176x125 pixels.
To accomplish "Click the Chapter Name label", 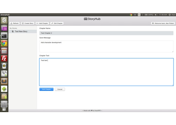I will tap(45, 28).
